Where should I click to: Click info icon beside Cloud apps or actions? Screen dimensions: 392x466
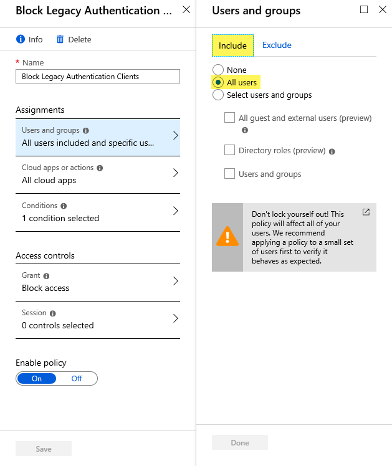[100, 168]
